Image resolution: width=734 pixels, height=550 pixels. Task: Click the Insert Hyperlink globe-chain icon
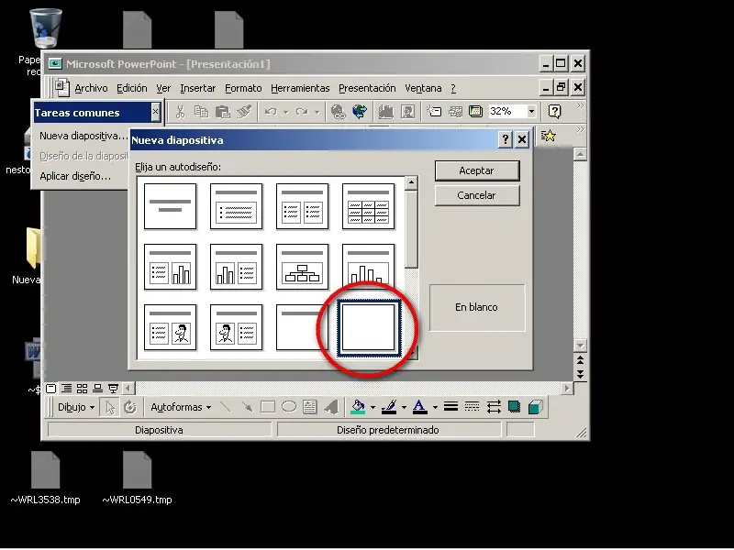click(338, 111)
